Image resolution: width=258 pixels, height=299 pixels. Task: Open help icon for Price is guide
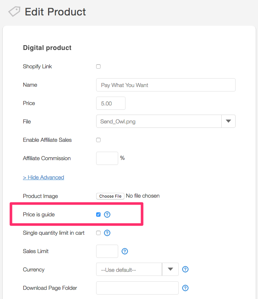107,215
